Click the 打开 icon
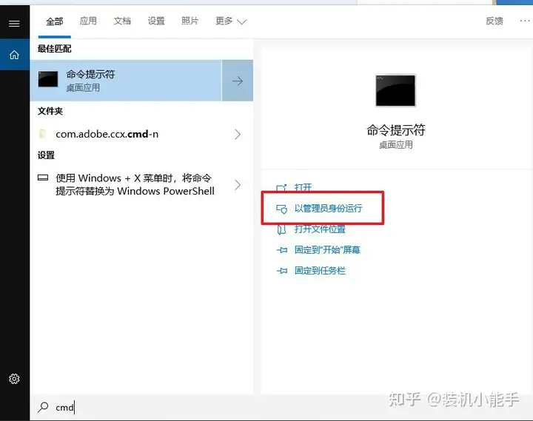Screen dimensions: 533x421 click(x=281, y=188)
